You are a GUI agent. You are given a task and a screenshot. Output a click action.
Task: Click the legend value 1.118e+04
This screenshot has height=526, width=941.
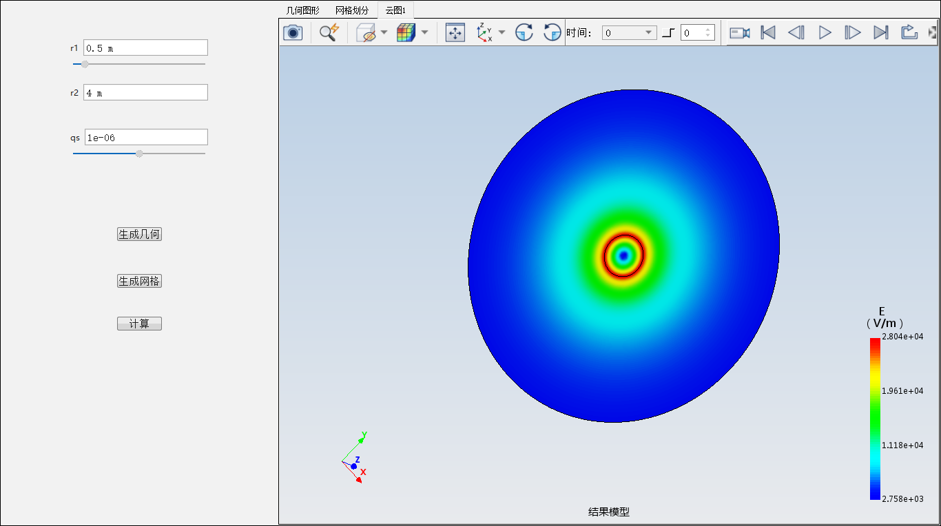pos(902,445)
